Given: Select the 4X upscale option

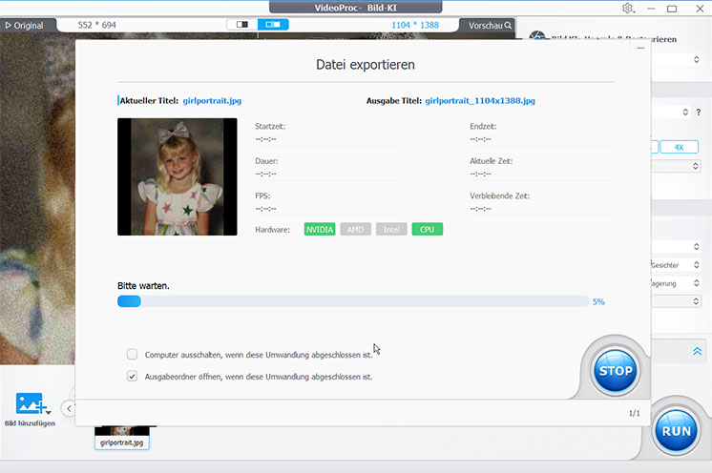Looking at the screenshot, I should pos(679,147).
